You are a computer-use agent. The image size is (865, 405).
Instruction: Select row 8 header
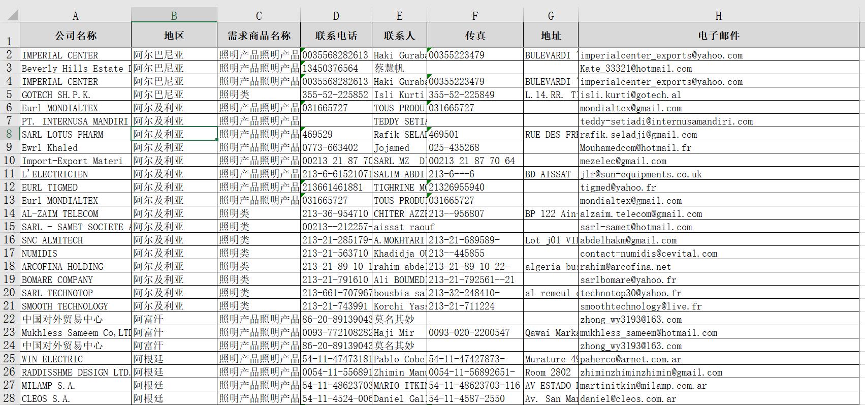coord(10,134)
